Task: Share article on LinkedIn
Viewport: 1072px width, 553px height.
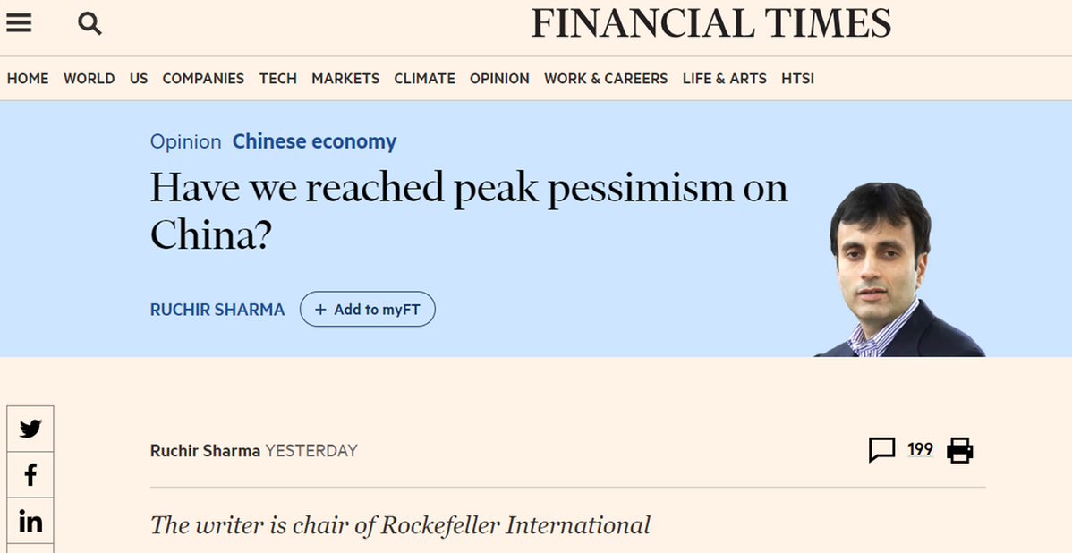Action: click(30, 522)
